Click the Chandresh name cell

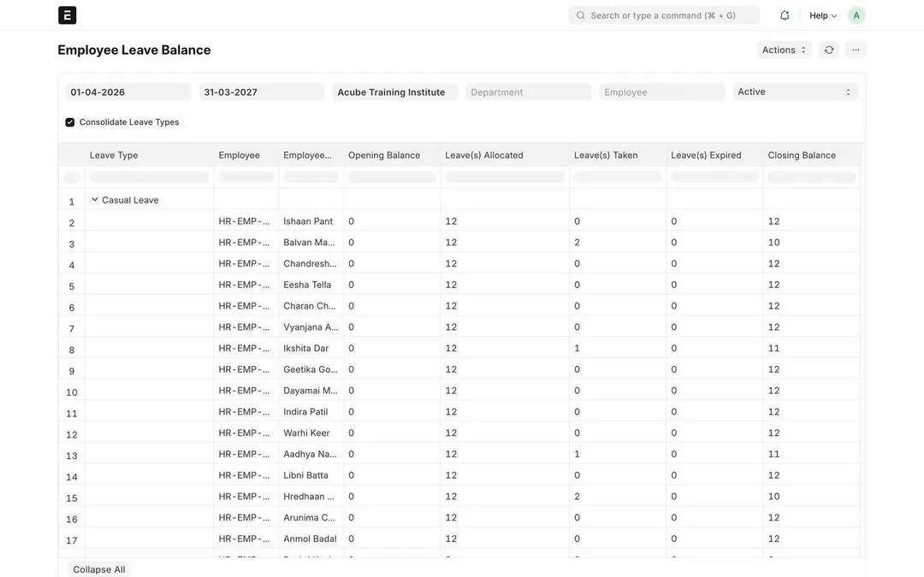311,264
